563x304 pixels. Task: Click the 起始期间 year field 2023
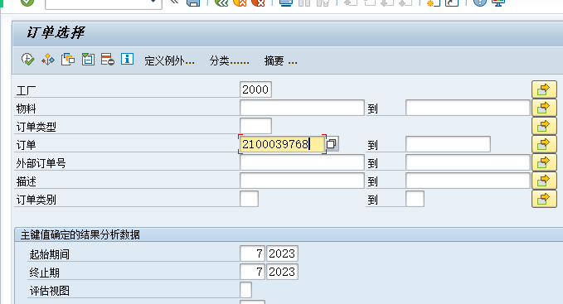tap(282, 253)
